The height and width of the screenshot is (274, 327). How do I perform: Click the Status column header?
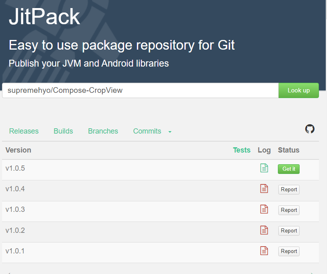289,150
